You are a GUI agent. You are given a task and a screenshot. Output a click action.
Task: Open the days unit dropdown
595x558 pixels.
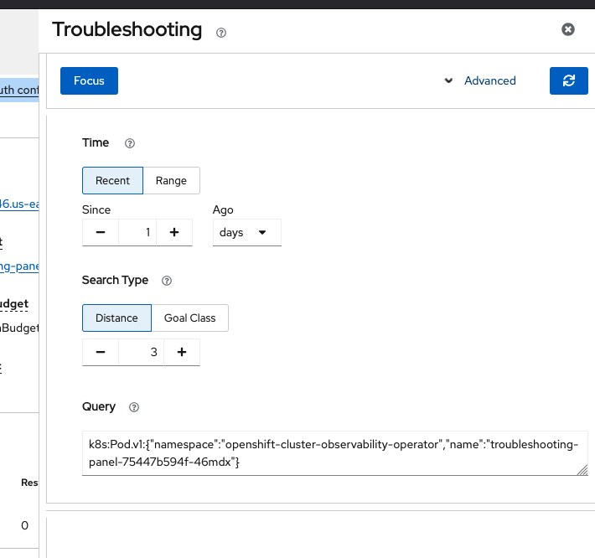tap(247, 232)
